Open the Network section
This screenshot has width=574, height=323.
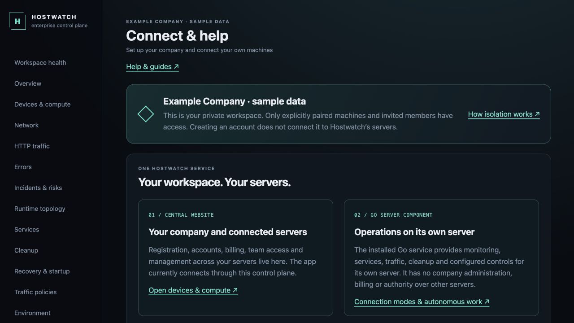tap(26, 125)
